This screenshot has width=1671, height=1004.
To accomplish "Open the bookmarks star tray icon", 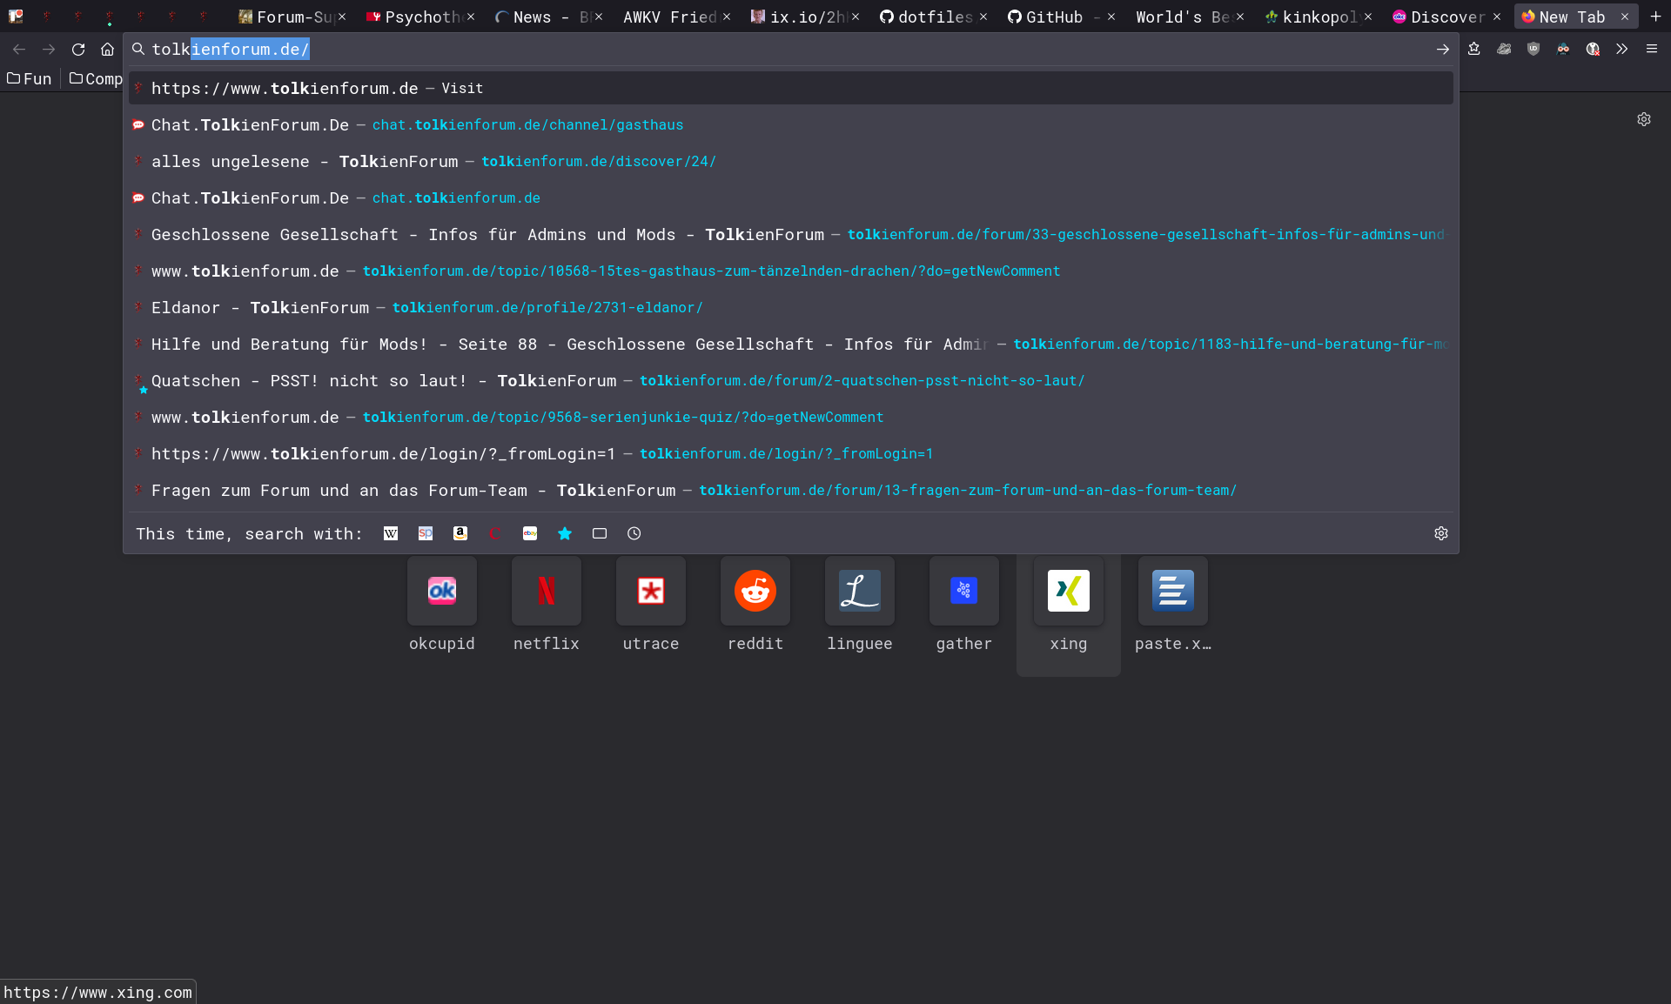I will 1474,49.
